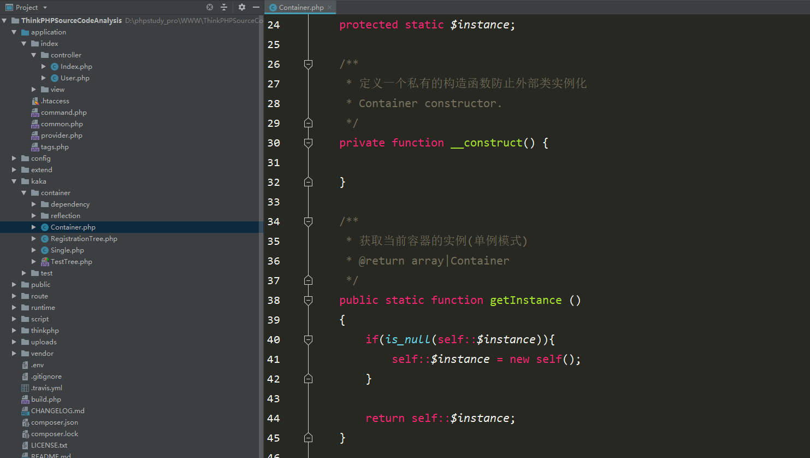Open common.php file

click(62, 124)
